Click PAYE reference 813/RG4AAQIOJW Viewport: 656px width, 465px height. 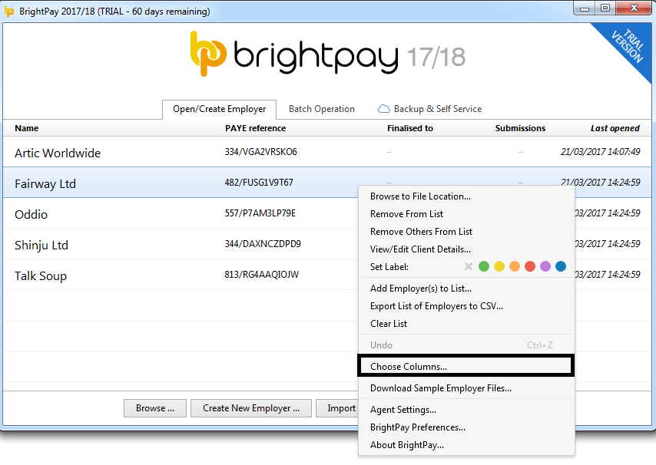[261, 275]
